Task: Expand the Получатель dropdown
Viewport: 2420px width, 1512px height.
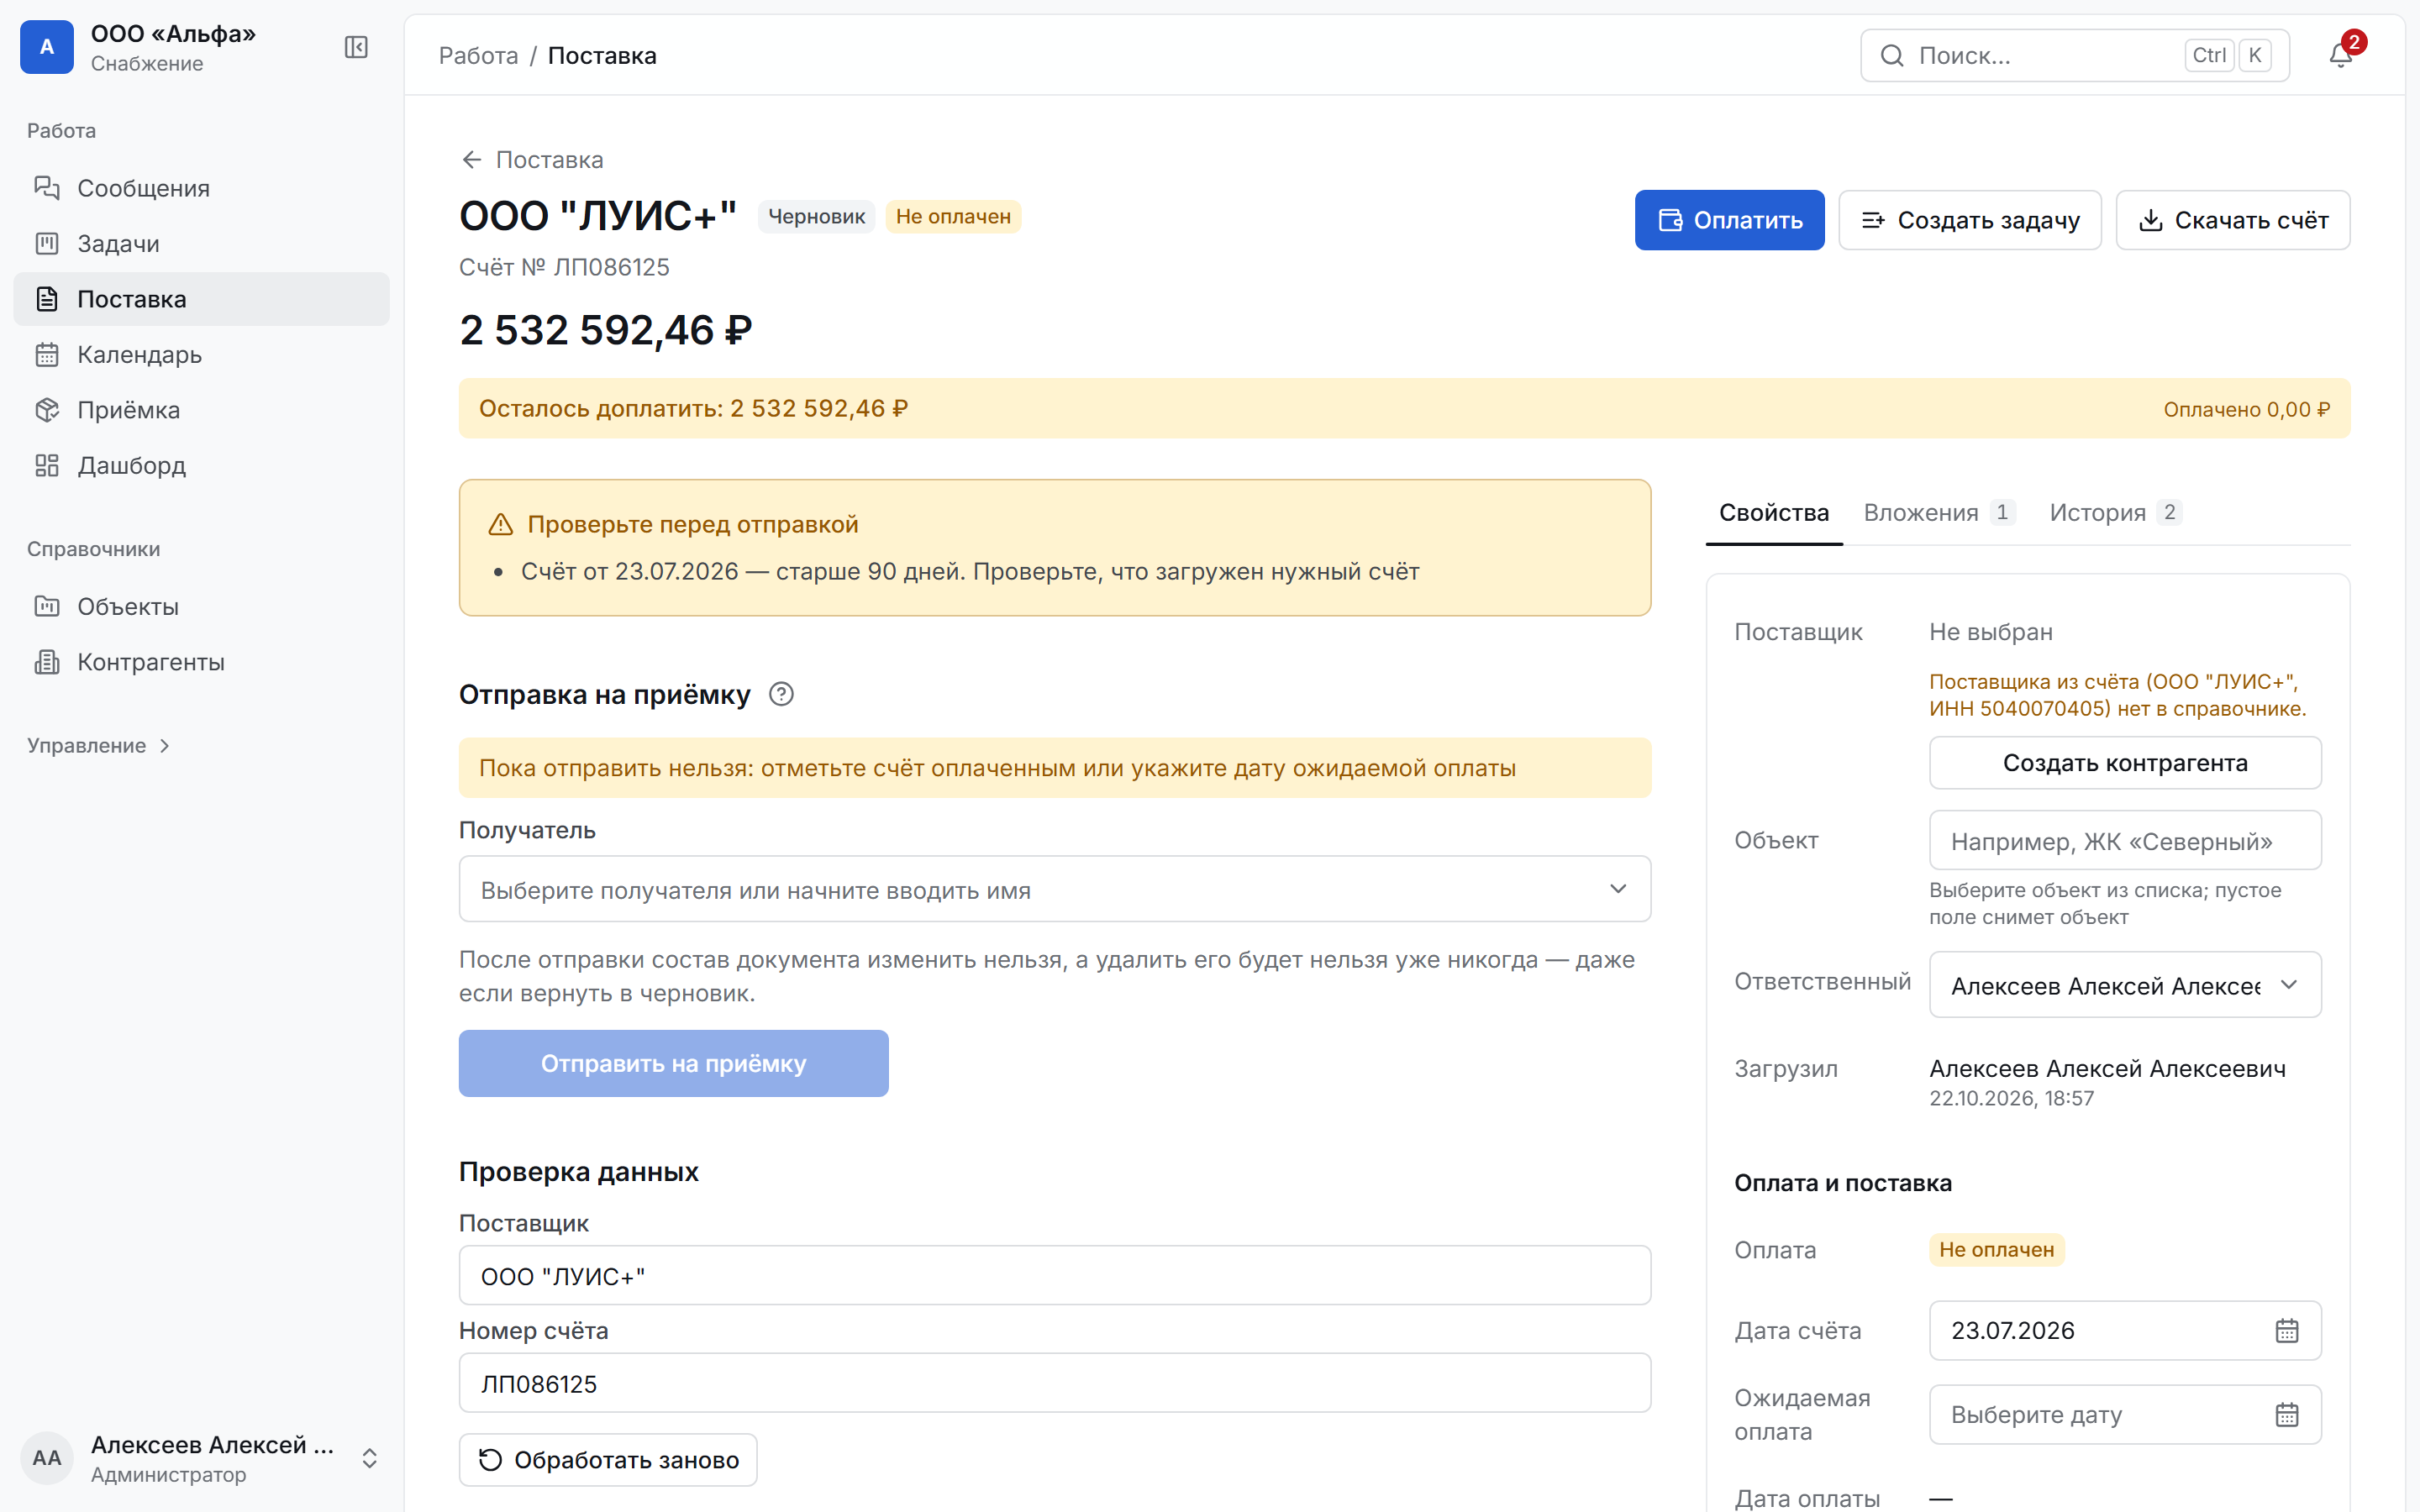Action: 1054,889
